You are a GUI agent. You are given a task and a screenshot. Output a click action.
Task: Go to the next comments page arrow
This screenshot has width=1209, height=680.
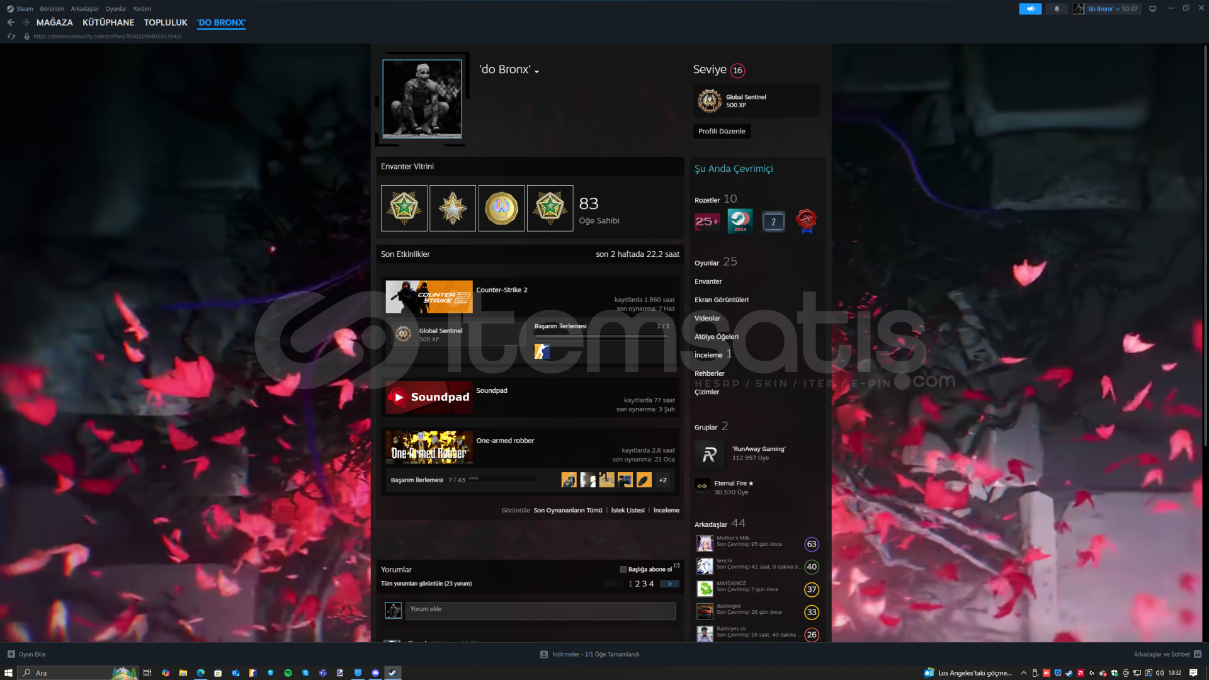click(x=669, y=584)
